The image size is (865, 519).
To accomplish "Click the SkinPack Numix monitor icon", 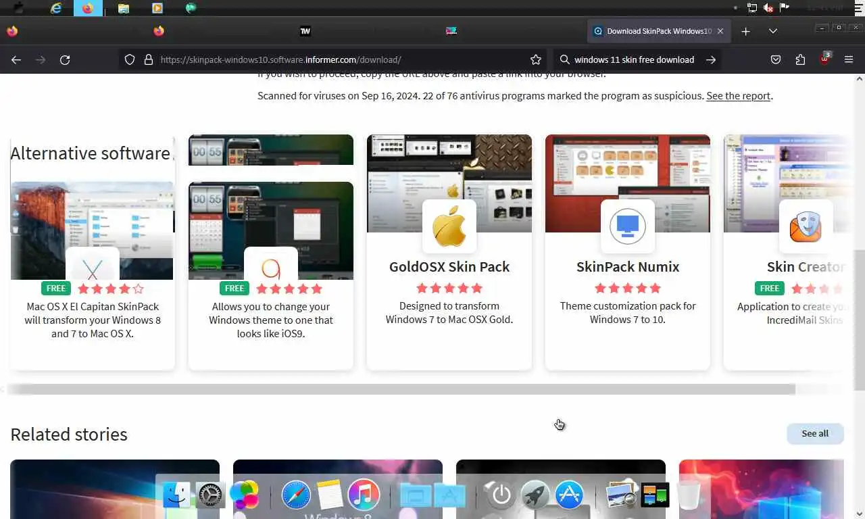I will click(x=628, y=226).
